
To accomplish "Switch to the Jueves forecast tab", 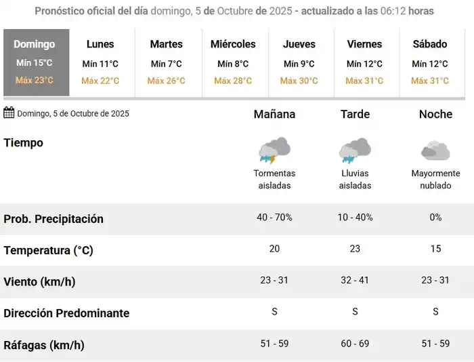I will (x=299, y=62).
